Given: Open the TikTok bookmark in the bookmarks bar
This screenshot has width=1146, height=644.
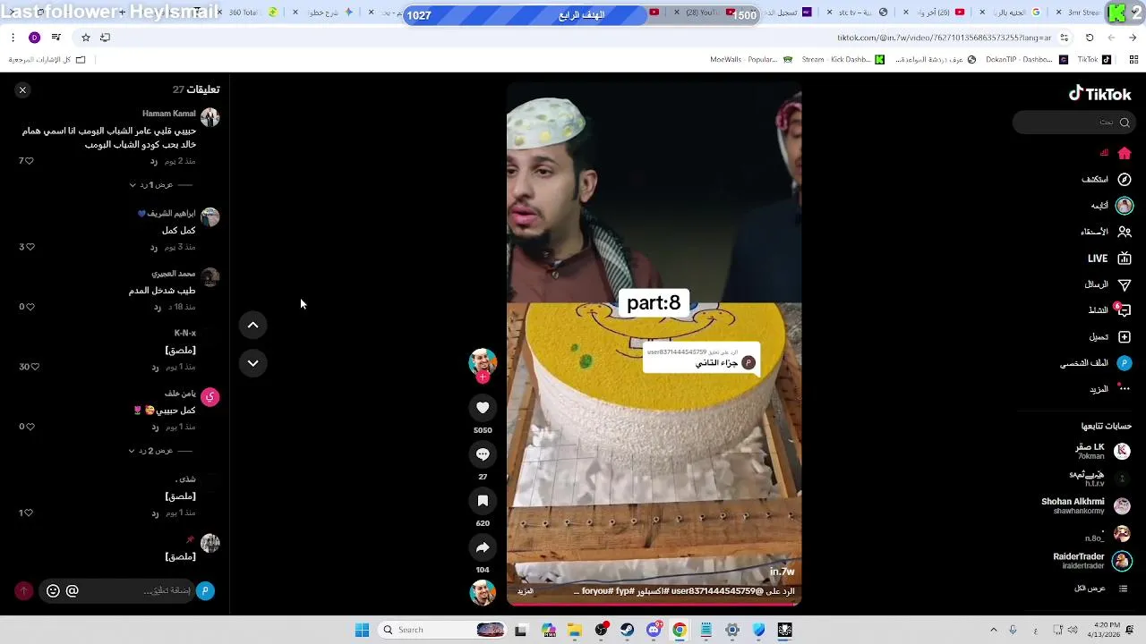Looking at the screenshot, I should [x=1094, y=60].
